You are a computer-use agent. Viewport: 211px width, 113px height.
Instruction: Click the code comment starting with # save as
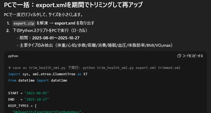[x=94, y=68]
